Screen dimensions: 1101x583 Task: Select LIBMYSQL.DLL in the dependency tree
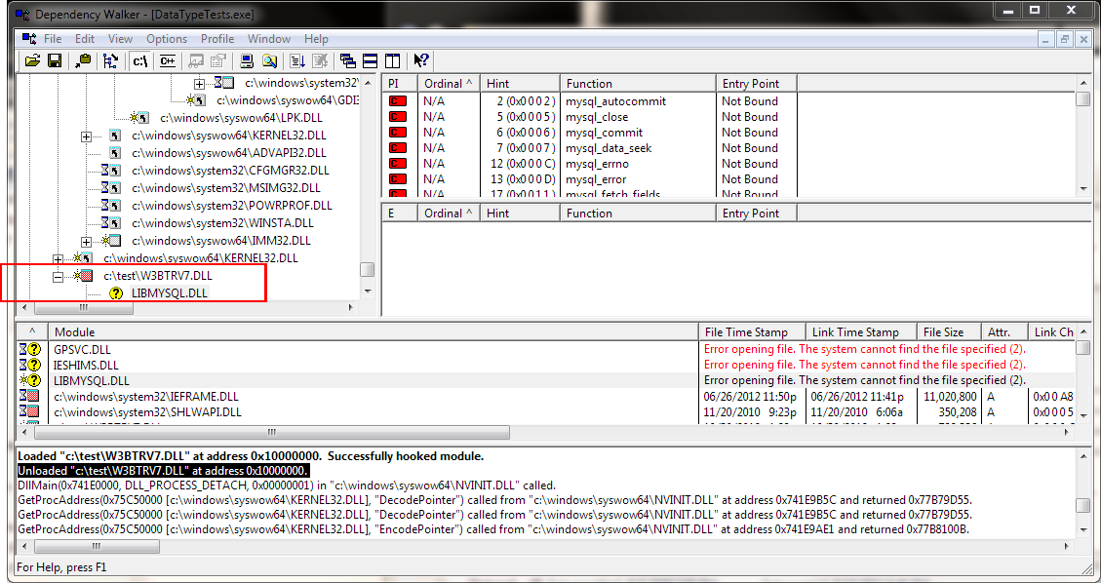point(170,293)
